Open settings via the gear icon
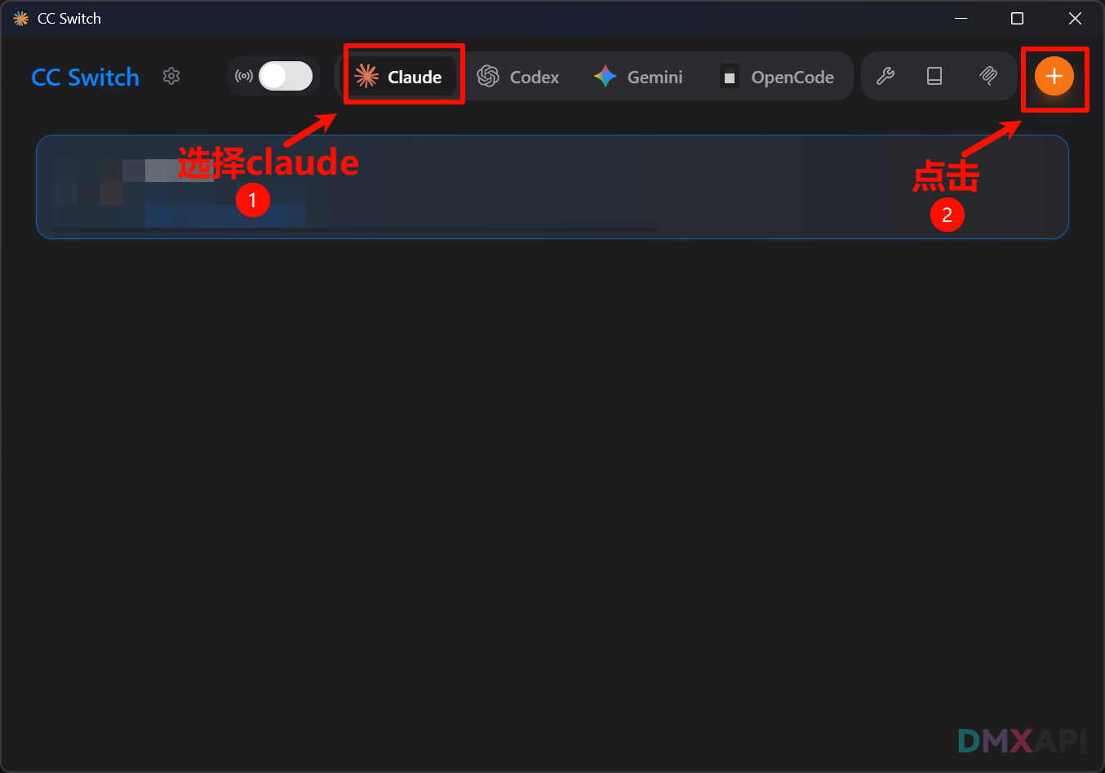This screenshot has width=1105, height=773. coord(171,76)
